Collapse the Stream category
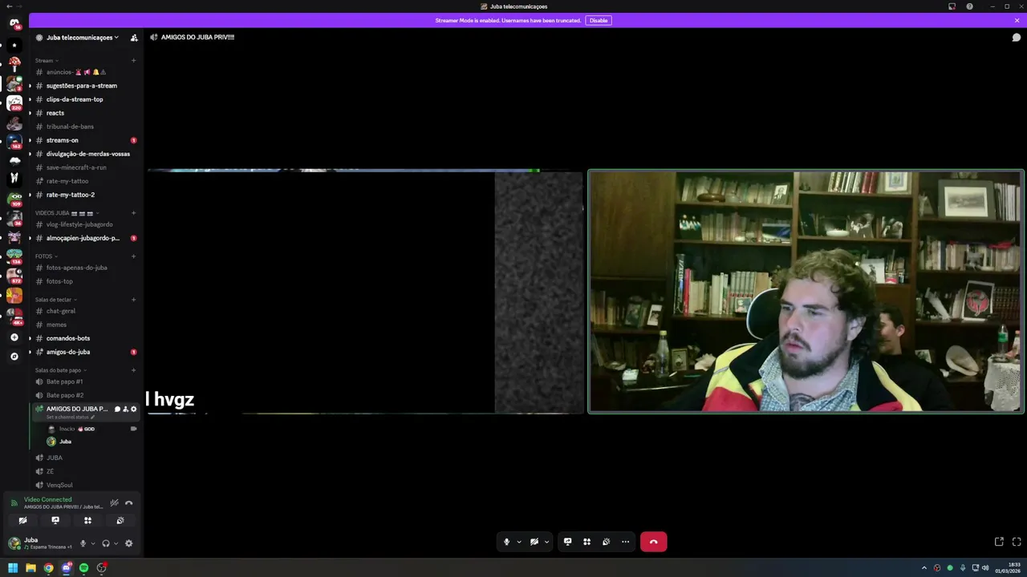The width and height of the screenshot is (1027, 577). click(x=47, y=61)
